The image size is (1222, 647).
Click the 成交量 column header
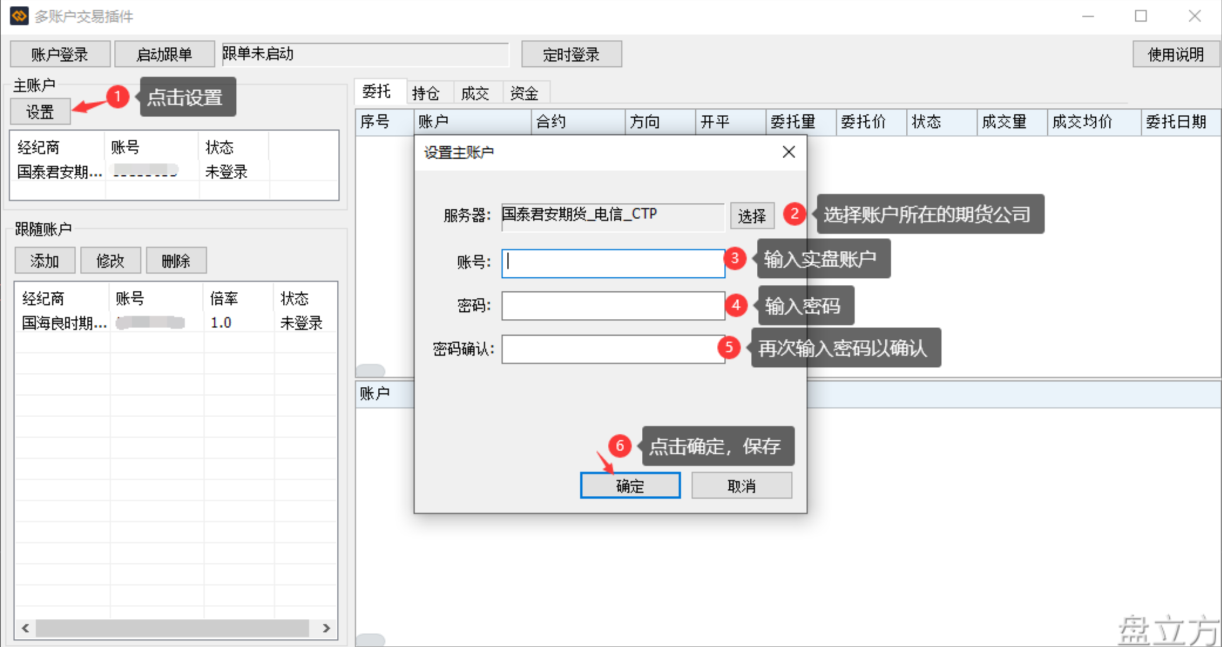[1012, 122]
